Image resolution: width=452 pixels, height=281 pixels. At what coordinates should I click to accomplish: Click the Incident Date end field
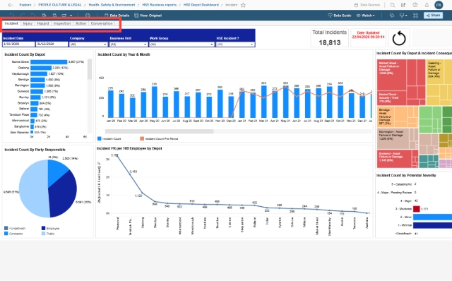pos(52,44)
